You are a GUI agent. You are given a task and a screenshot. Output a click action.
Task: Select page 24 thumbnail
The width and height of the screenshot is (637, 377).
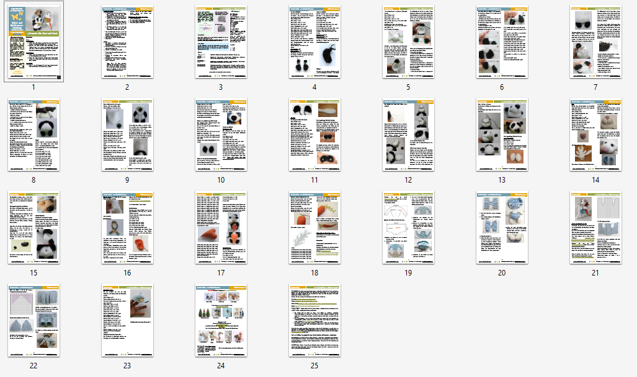coord(221,320)
